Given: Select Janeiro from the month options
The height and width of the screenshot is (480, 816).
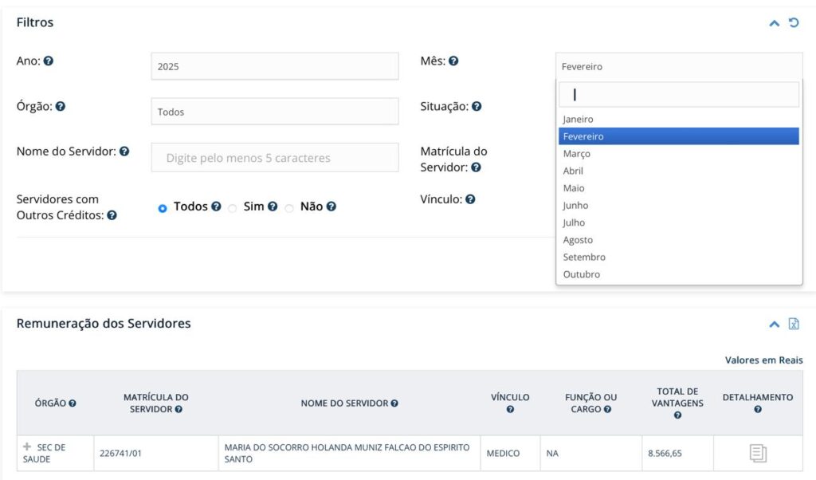Looking at the screenshot, I should pyautogui.click(x=578, y=120).
